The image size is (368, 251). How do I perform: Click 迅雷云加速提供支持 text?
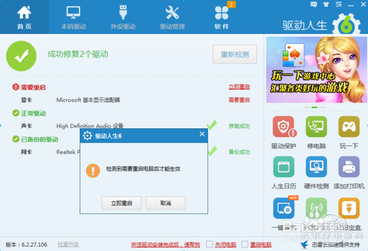(335, 245)
